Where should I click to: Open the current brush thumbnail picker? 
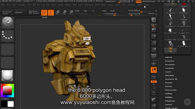pyautogui.click(x=8, y=23)
